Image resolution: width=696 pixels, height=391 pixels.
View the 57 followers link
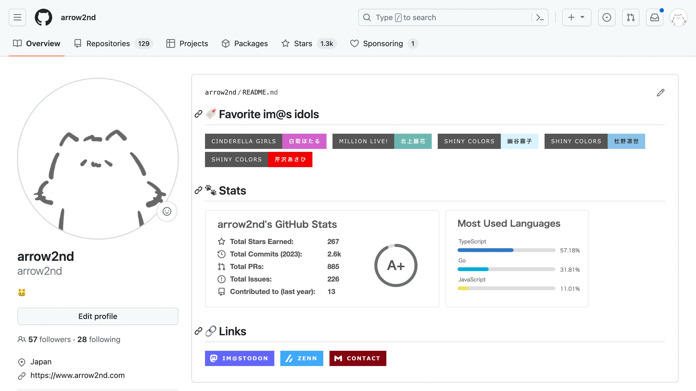(x=49, y=339)
